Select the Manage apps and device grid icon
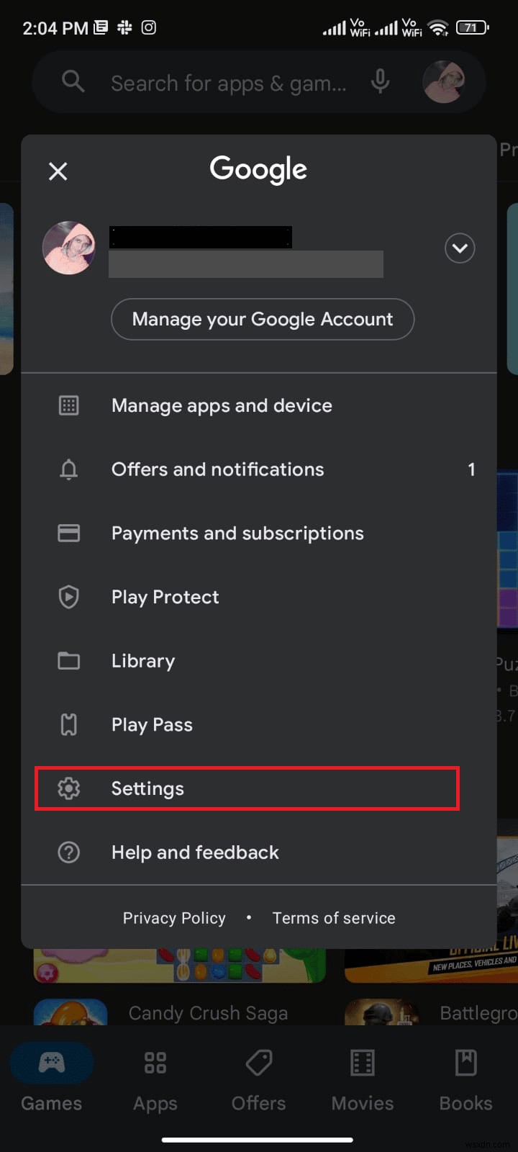The width and height of the screenshot is (518, 1152). coord(68,405)
